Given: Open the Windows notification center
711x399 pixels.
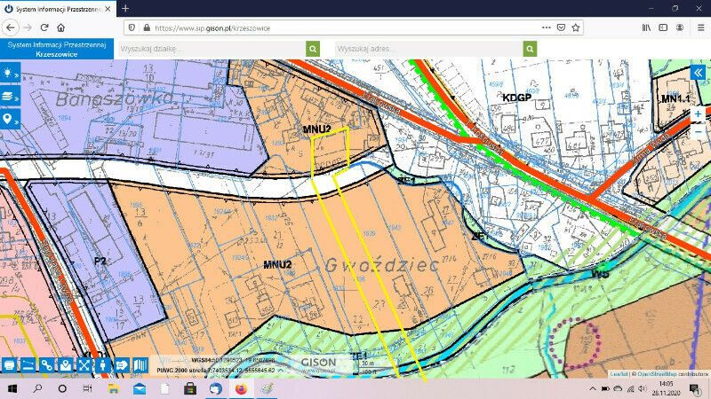Looking at the screenshot, I should coord(694,388).
